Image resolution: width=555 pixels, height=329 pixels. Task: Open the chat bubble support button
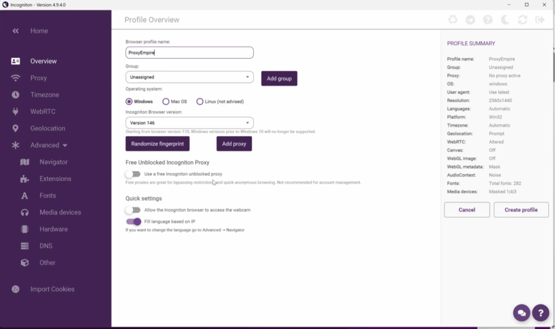(521, 313)
